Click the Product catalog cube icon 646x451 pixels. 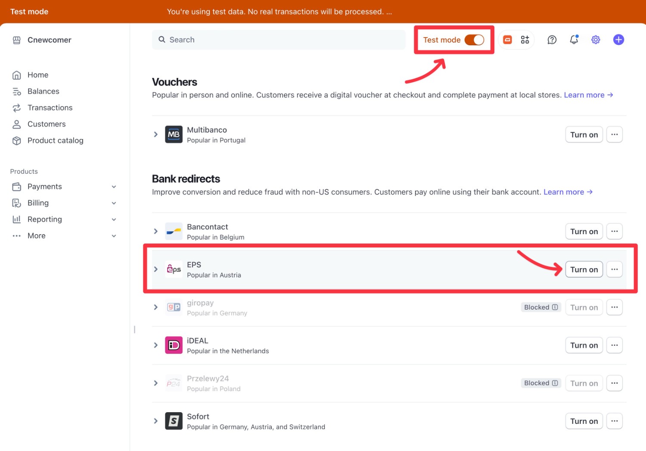[x=17, y=141]
